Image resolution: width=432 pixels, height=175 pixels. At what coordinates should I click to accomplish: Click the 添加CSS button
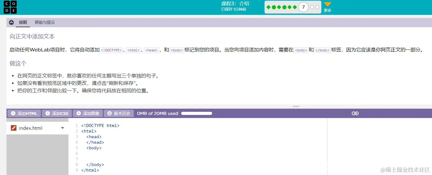(57, 113)
